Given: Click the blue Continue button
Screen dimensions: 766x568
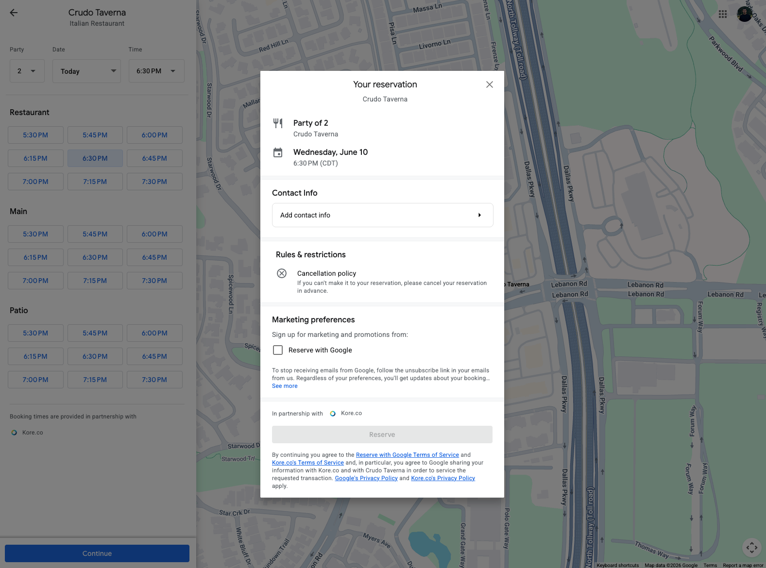Looking at the screenshot, I should [97, 553].
